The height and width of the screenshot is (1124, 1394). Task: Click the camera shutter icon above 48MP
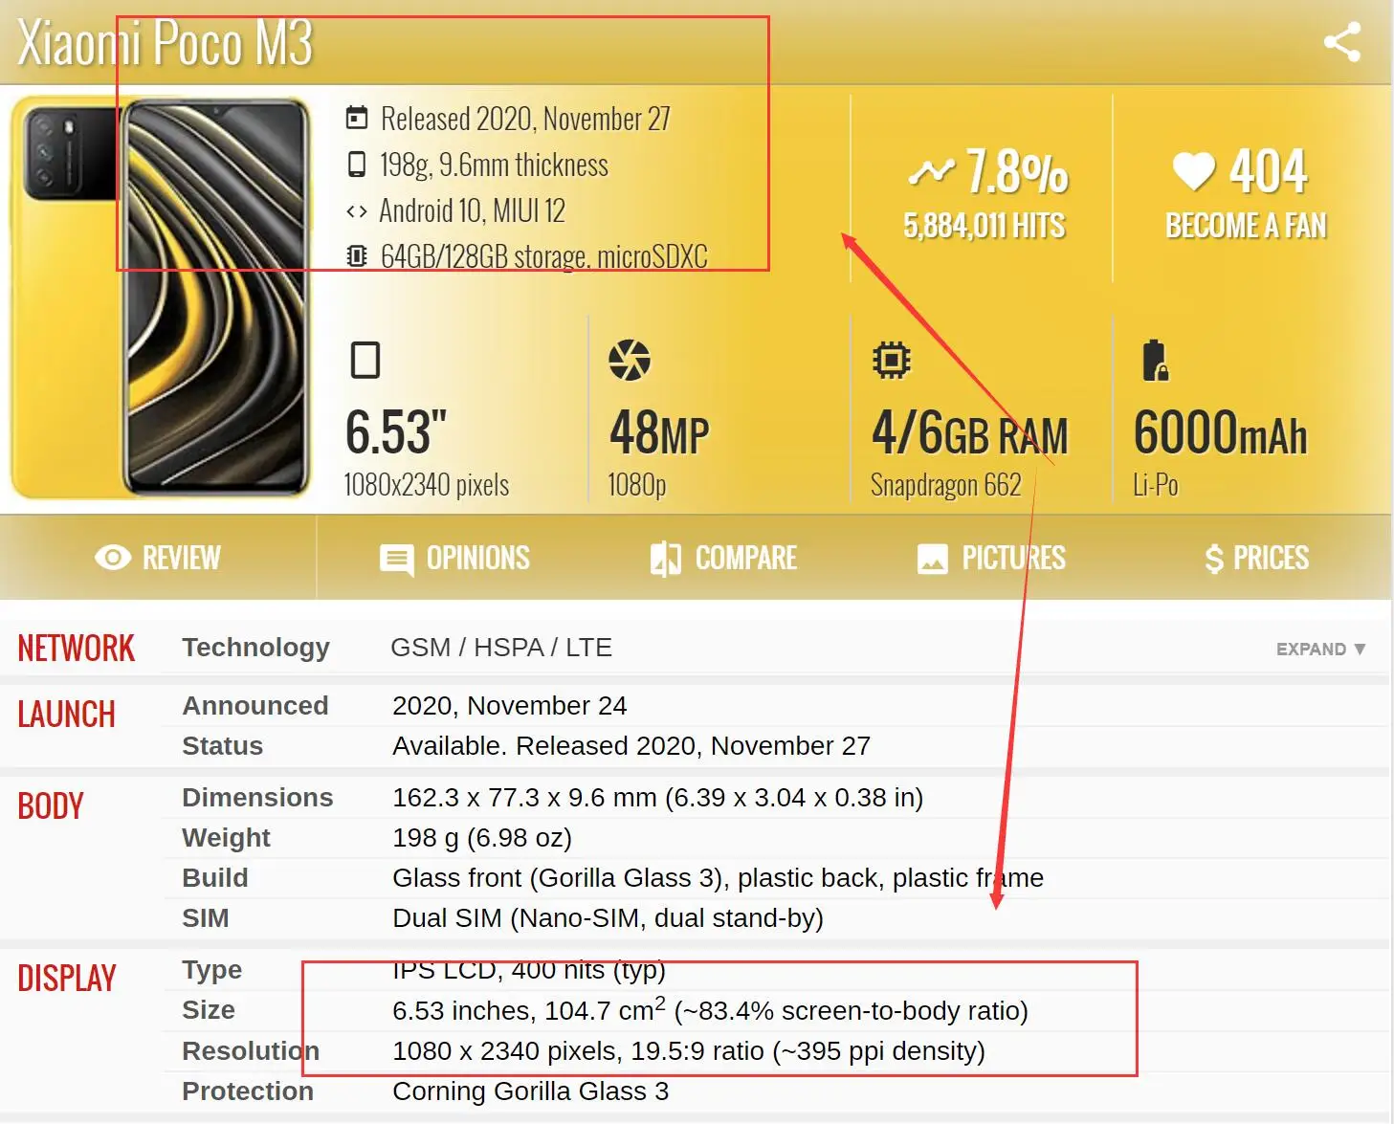[x=630, y=360]
